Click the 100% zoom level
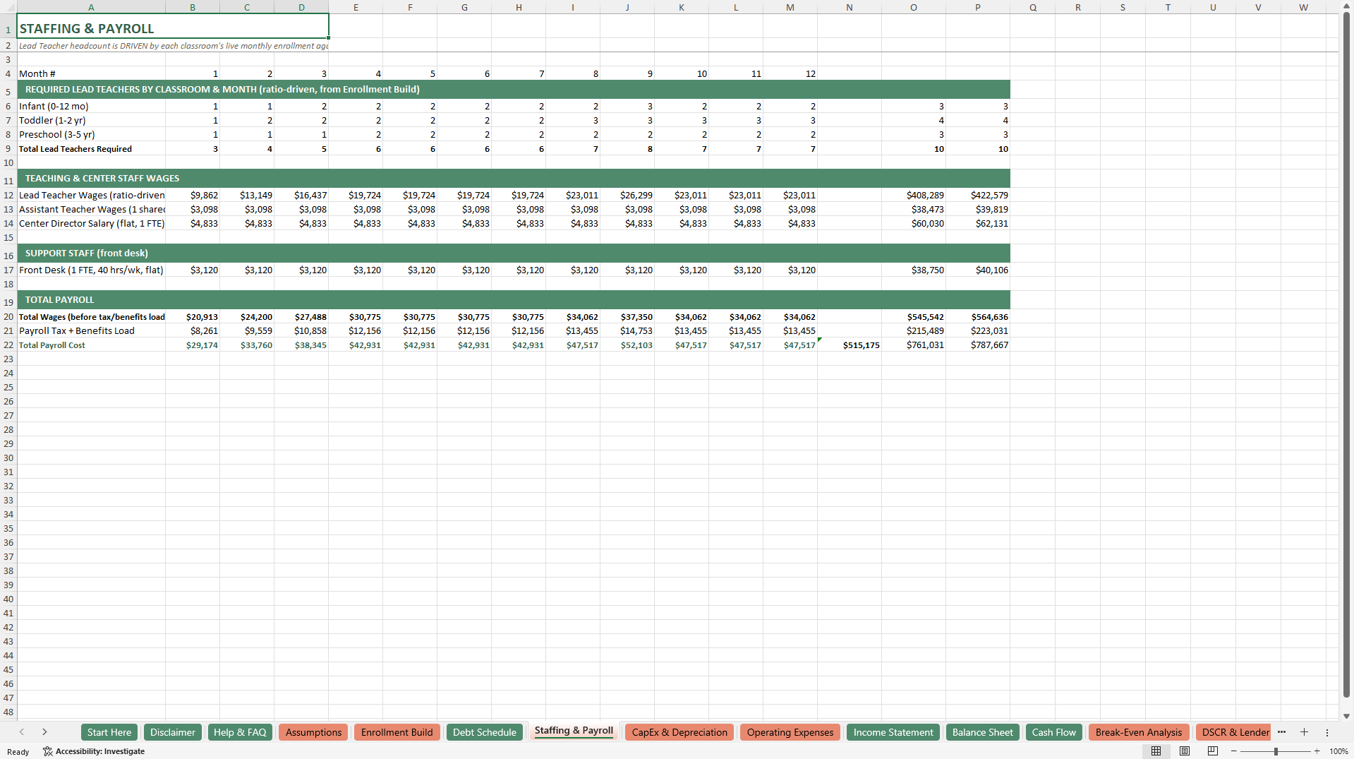Viewport: 1354px width, 759px height. tap(1338, 751)
